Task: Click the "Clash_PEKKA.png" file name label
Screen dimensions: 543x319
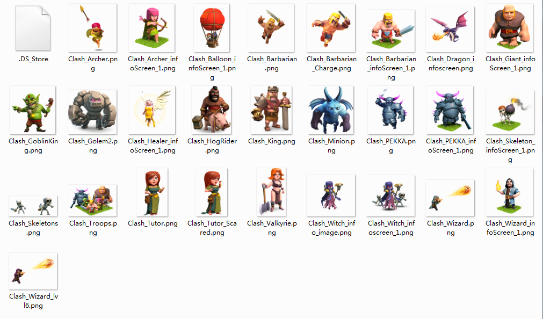Action: tap(391, 146)
